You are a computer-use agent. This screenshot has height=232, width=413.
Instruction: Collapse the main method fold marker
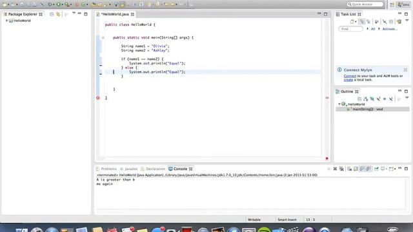(x=103, y=37)
